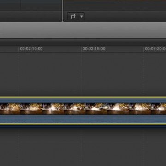Screen dimensions: 166x166
Task: Click the 00:02:20:00 marker on the timeline ruler
Action: pos(155,49)
